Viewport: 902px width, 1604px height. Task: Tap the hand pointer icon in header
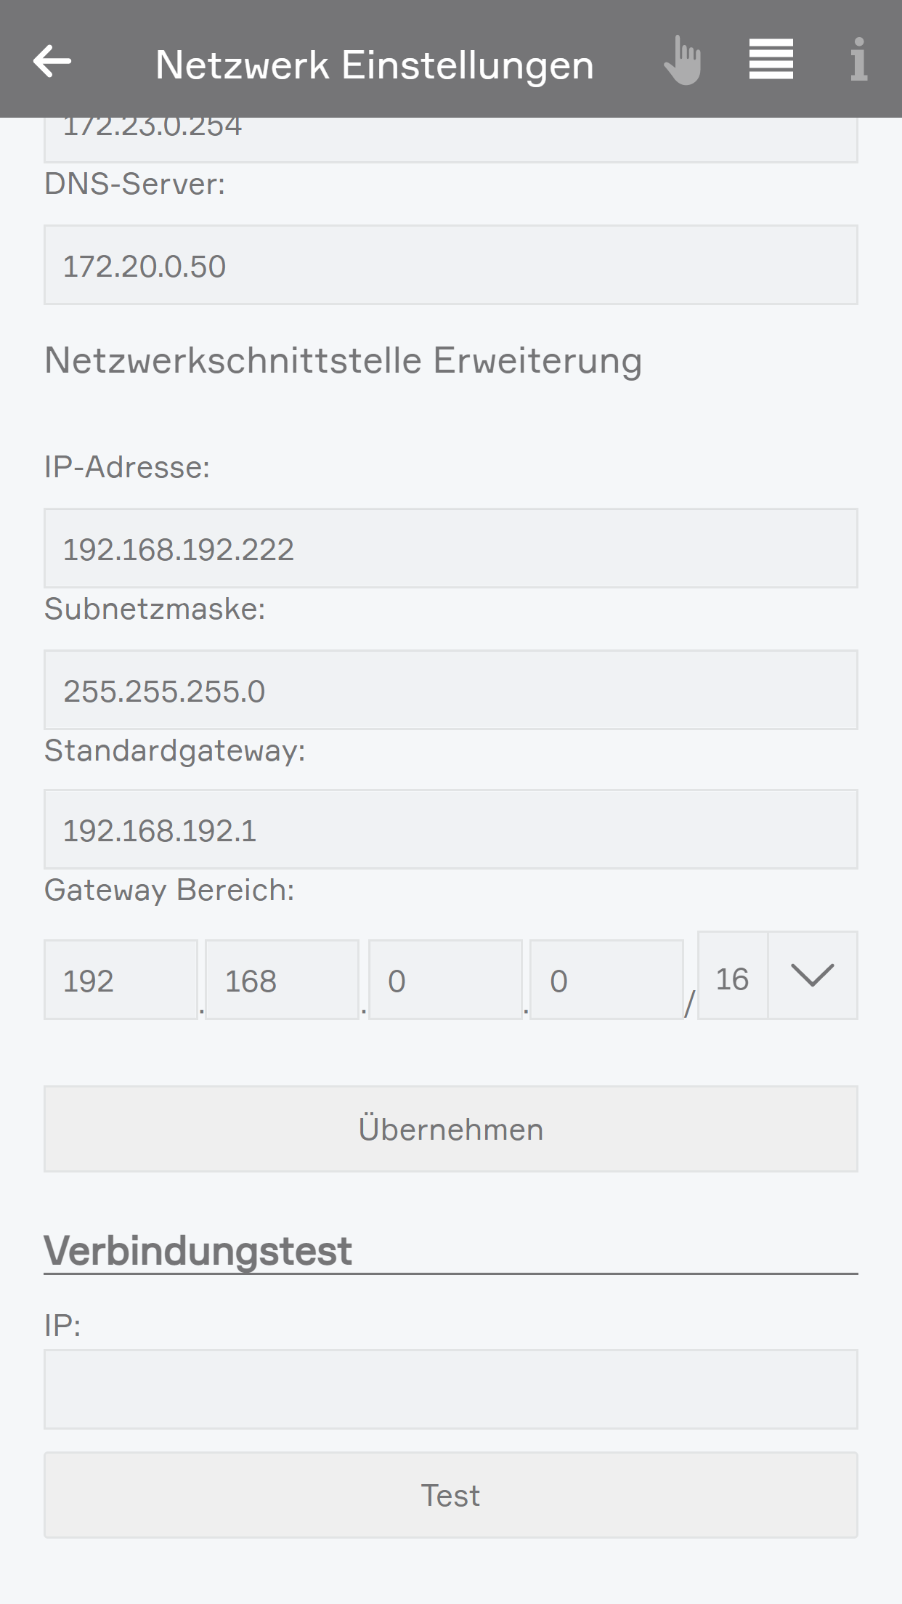tap(683, 61)
